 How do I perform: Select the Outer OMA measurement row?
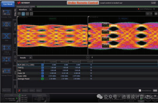[88, 76]
